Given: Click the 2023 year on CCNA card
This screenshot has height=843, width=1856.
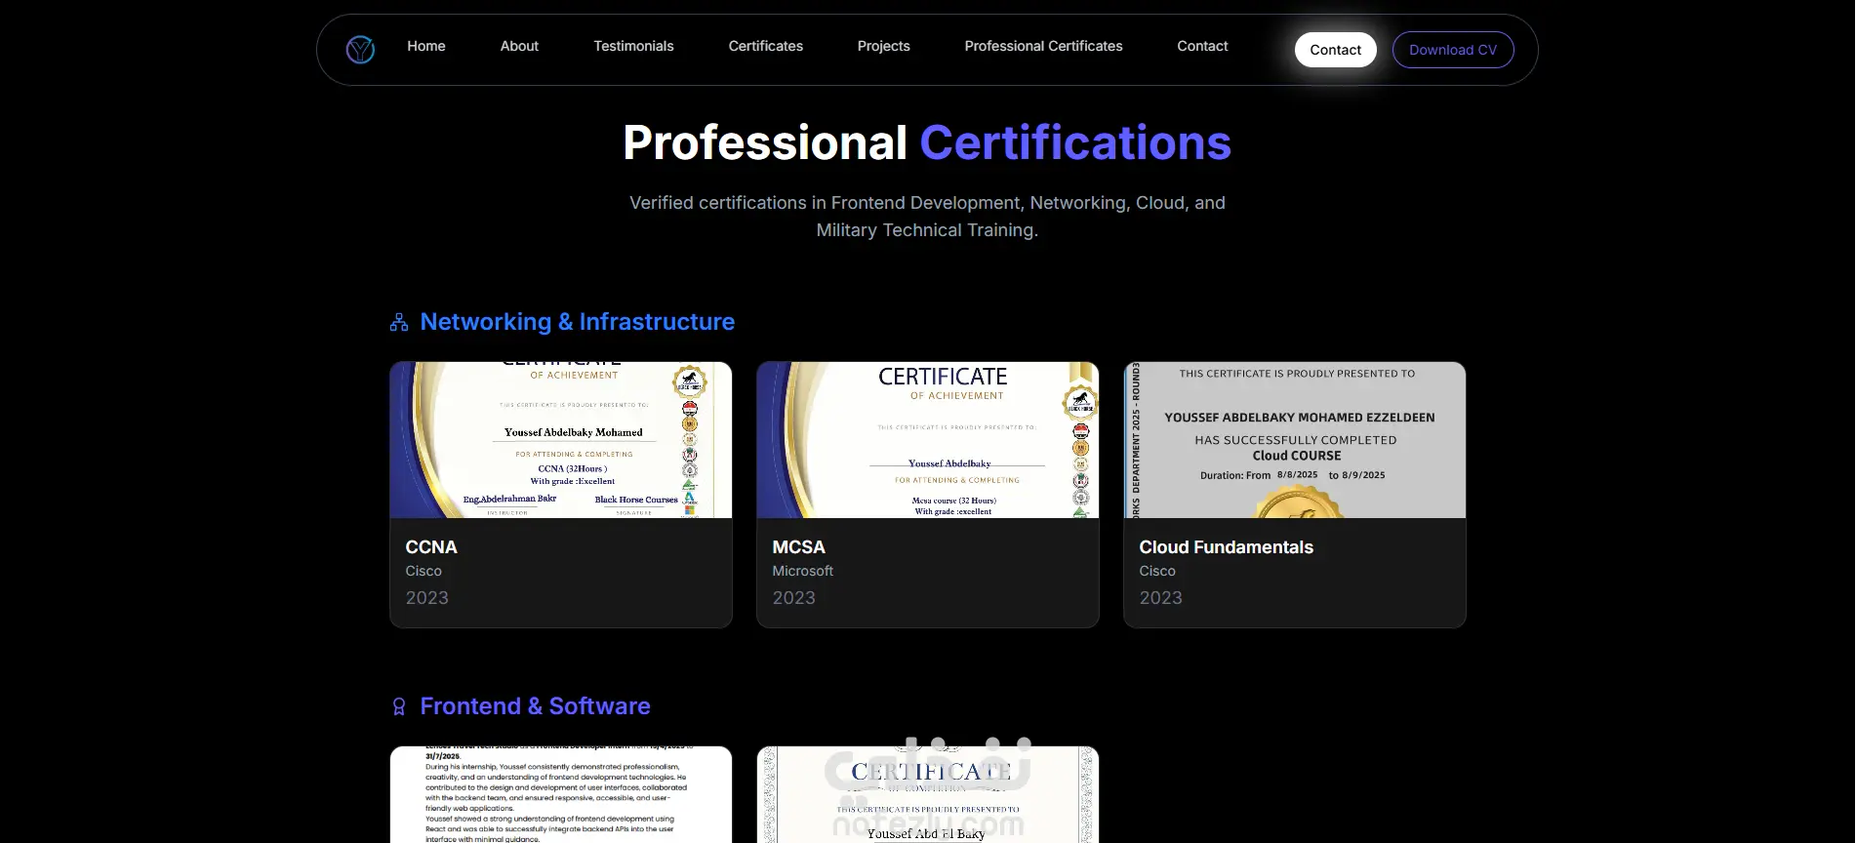Looking at the screenshot, I should coord(427,598).
